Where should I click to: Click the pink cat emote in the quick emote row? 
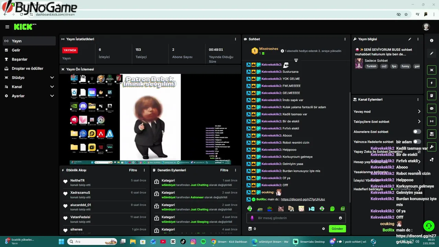click(281, 209)
